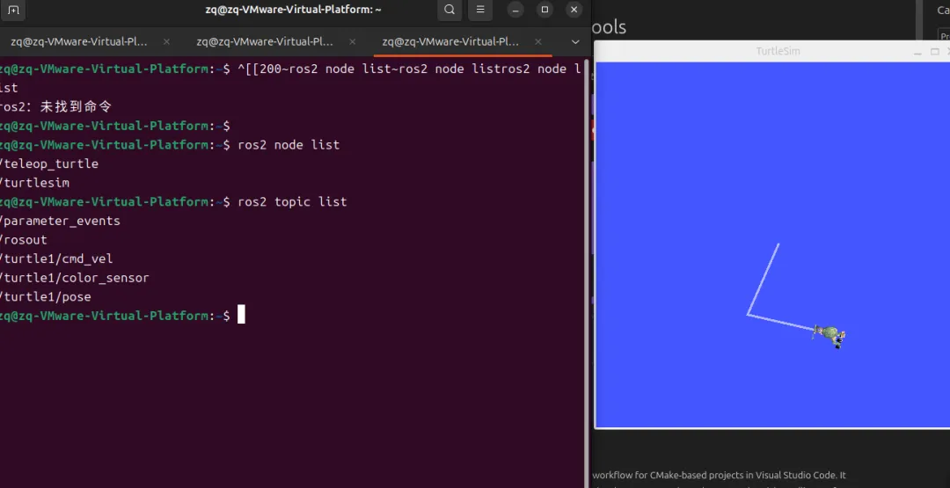Click the terminal vertical scrollbar
Viewport: 950px width, 488px height.
587,273
